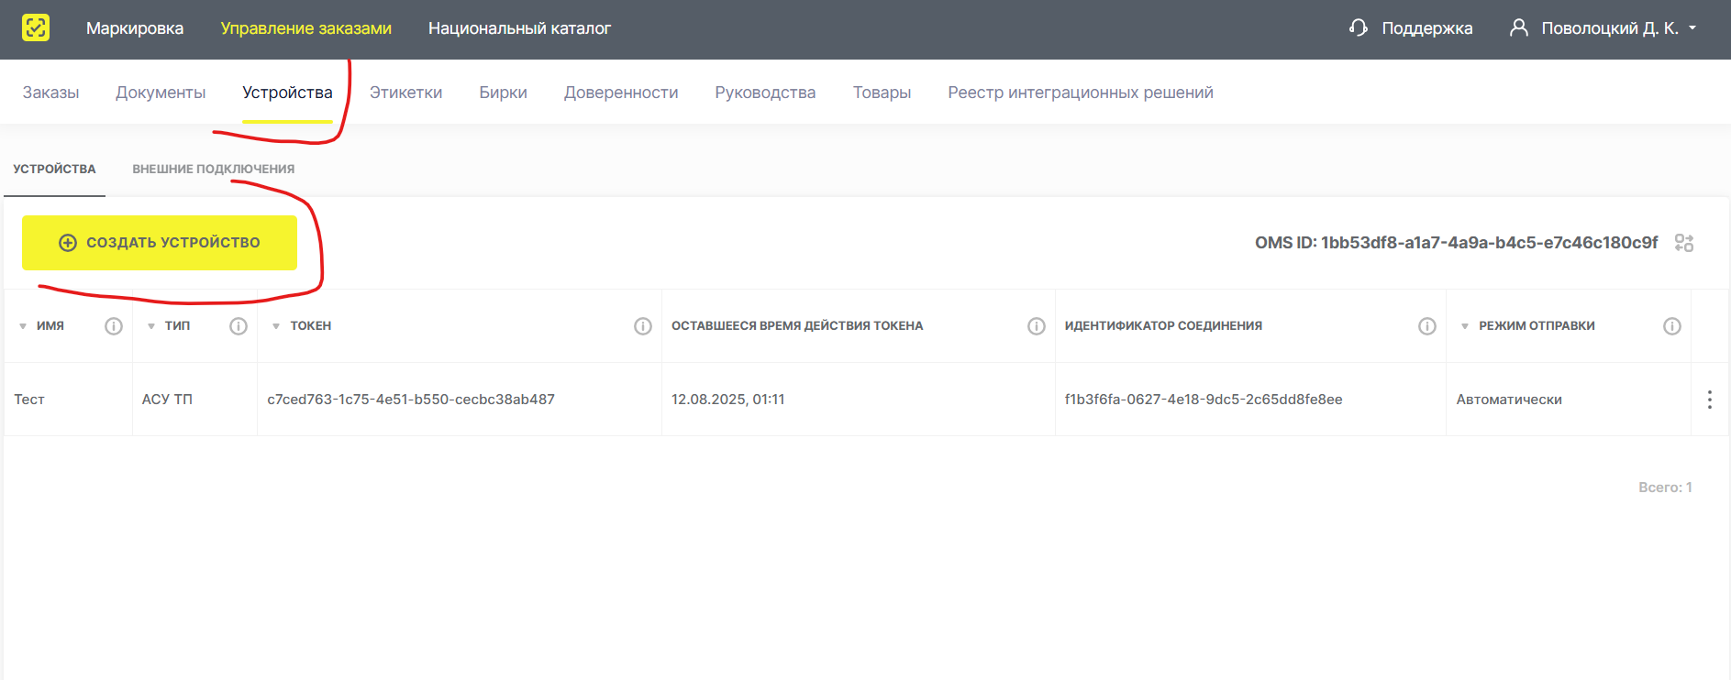Open the Этикетки tab
The width and height of the screenshot is (1731, 680).
point(405,93)
